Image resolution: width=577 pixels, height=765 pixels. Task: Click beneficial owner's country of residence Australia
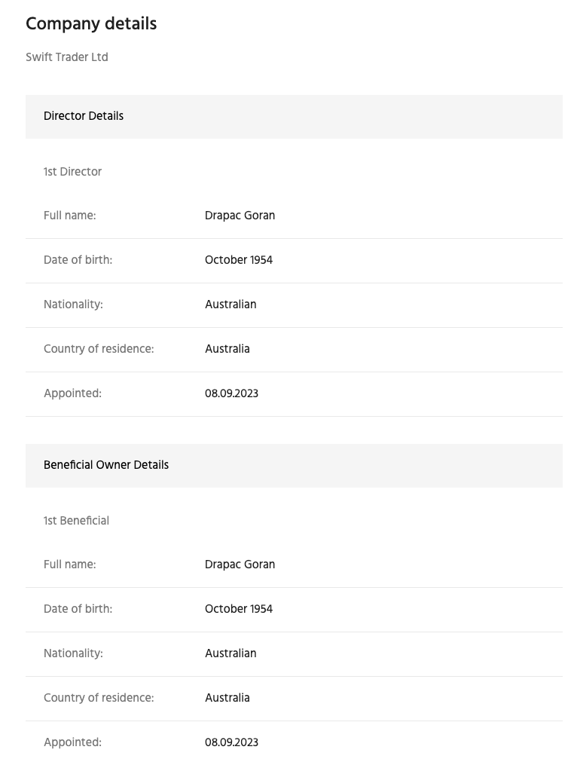227,698
